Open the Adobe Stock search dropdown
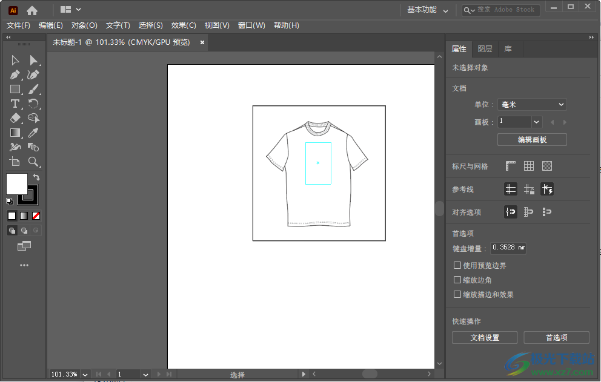The width and height of the screenshot is (601, 382). (x=469, y=10)
